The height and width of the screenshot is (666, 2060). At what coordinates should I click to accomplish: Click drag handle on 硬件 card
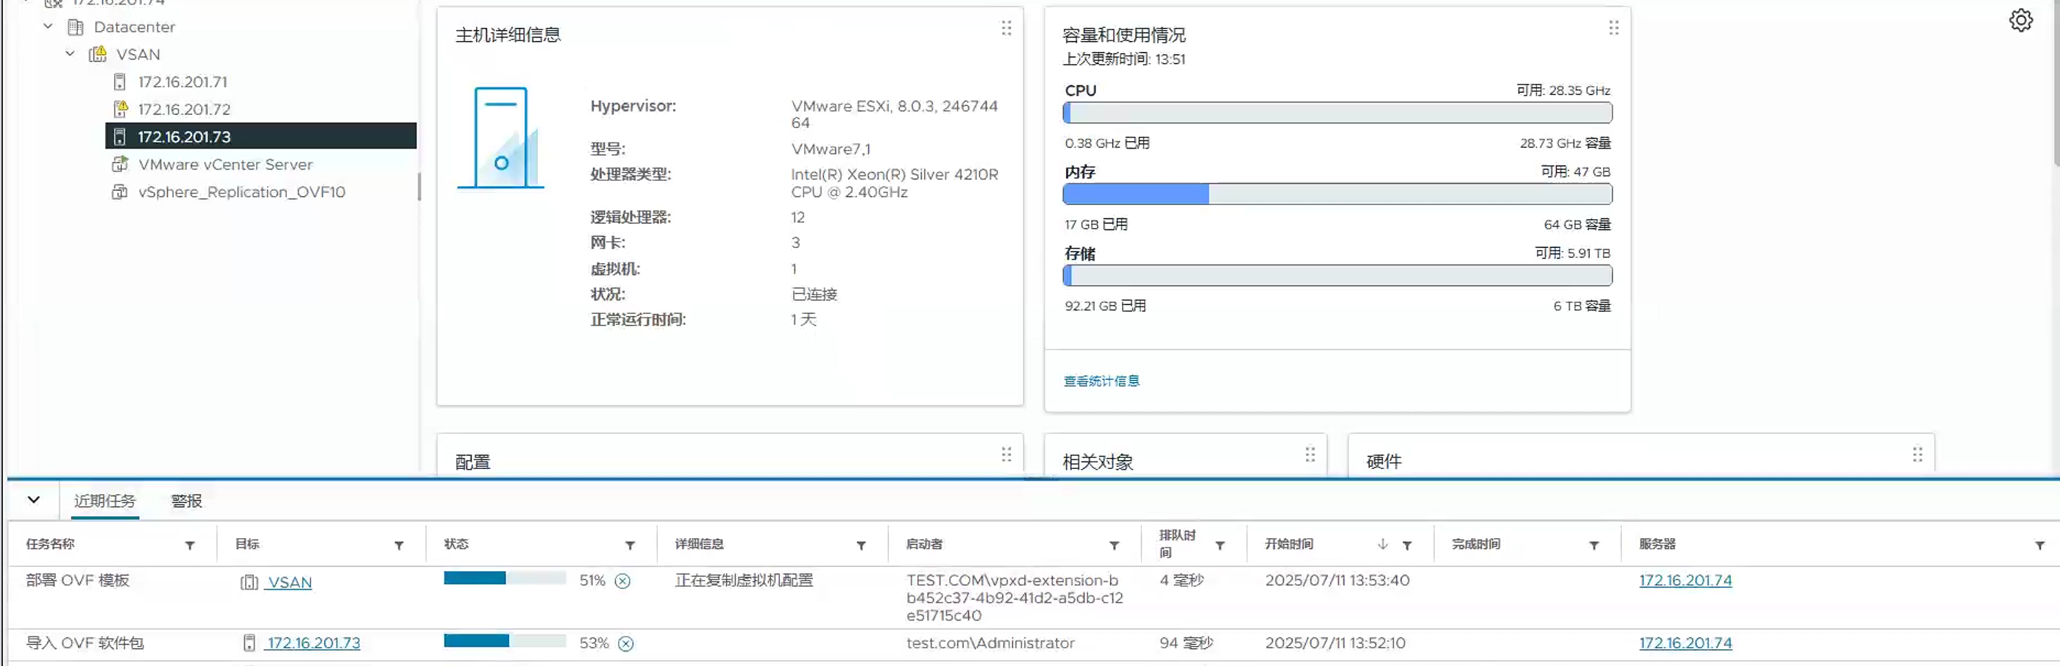1917,454
